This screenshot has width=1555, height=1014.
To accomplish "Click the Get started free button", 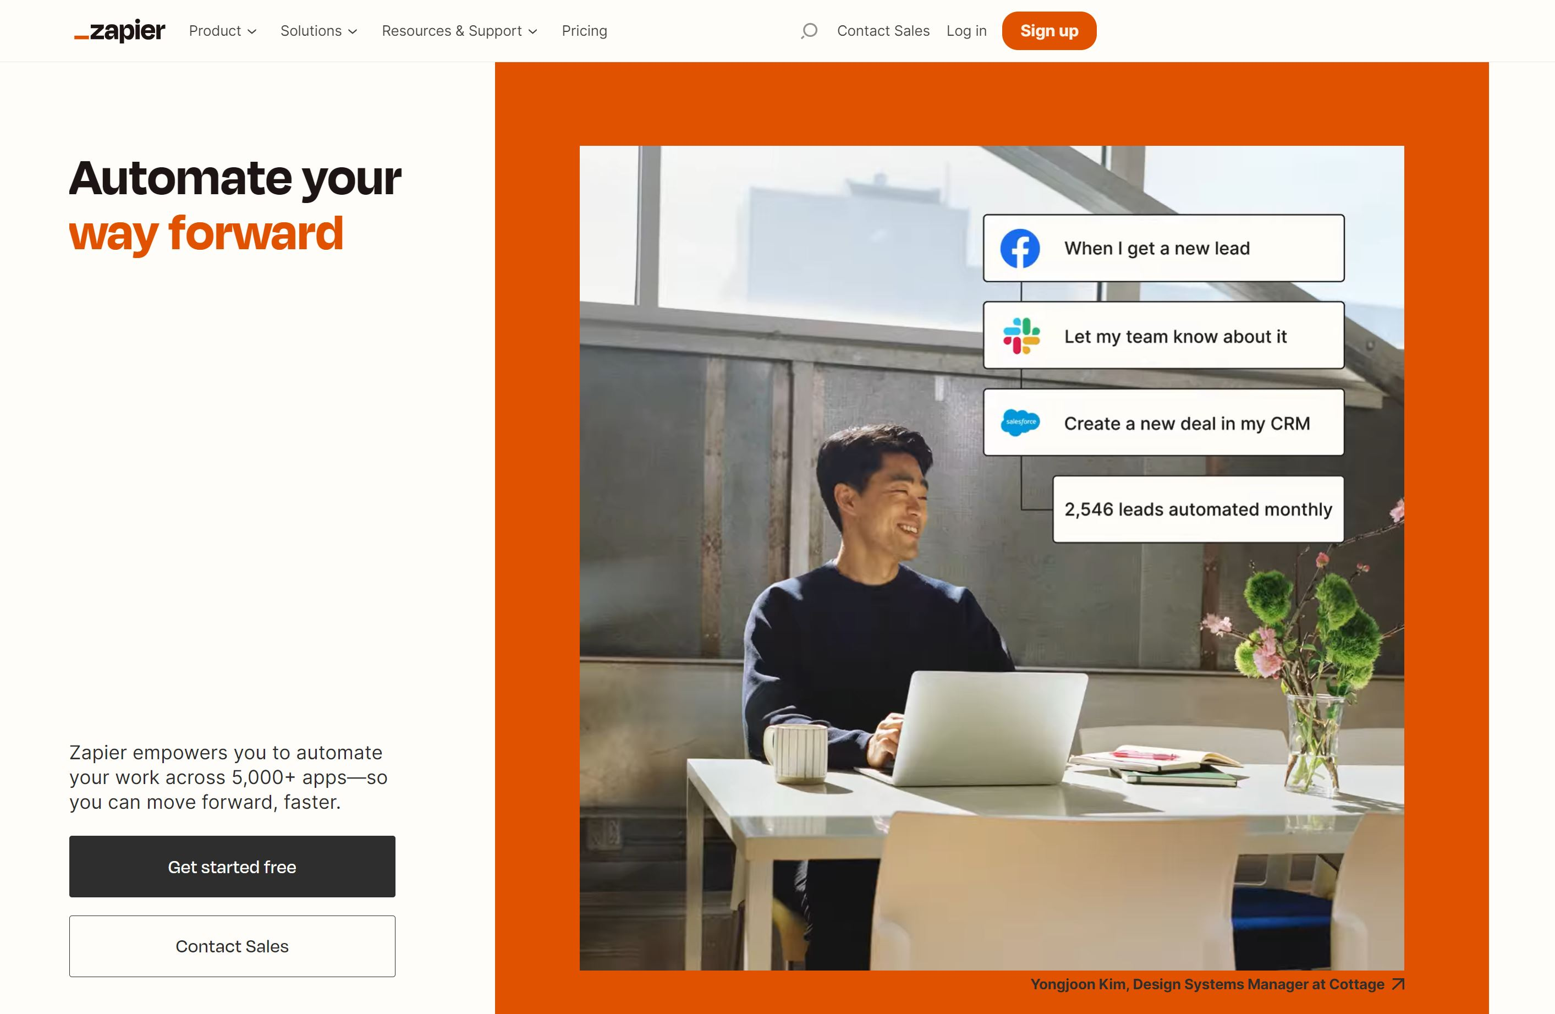I will (x=231, y=867).
